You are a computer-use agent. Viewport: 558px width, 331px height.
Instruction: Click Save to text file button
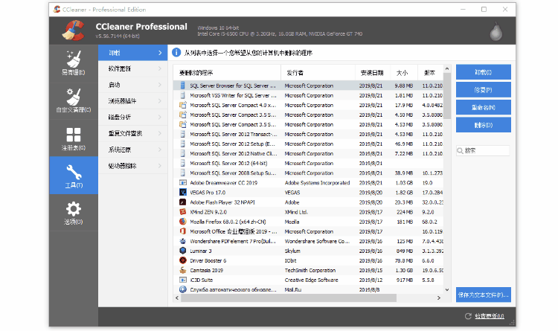(x=484, y=295)
